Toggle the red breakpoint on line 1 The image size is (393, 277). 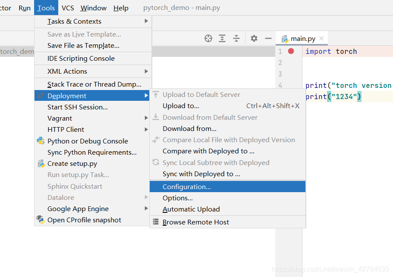tap(291, 51)
